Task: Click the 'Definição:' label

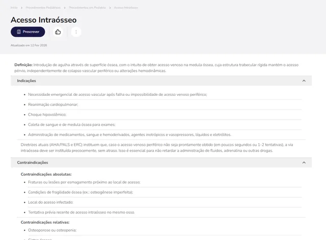Action: point(23,65)
